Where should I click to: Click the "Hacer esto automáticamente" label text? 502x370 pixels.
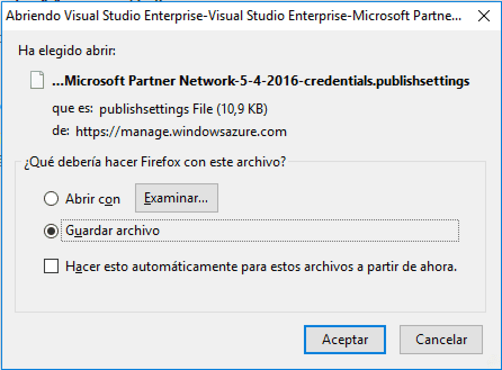point(261,267)
